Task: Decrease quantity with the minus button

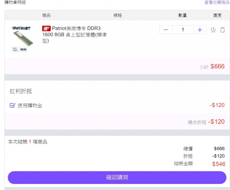Action: 166,30
